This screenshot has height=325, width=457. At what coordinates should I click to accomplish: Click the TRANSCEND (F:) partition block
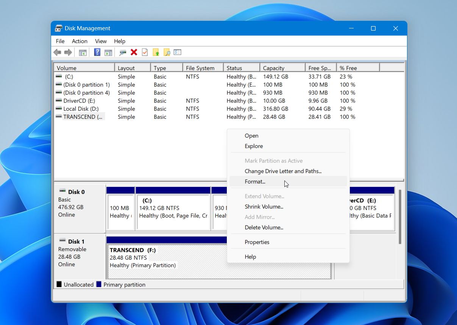[219, 261]
